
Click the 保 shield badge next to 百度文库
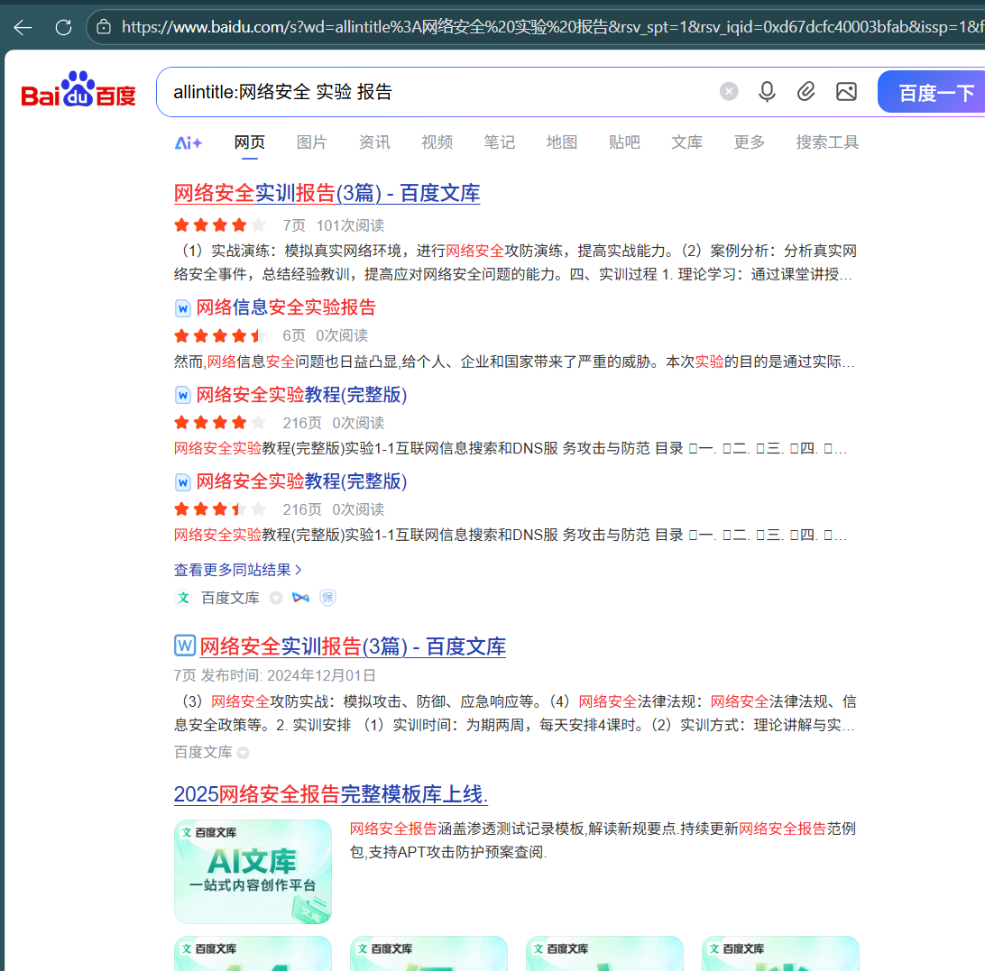point(327,598)
